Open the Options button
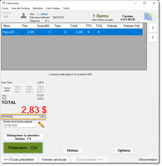 [x=124, y=151]
